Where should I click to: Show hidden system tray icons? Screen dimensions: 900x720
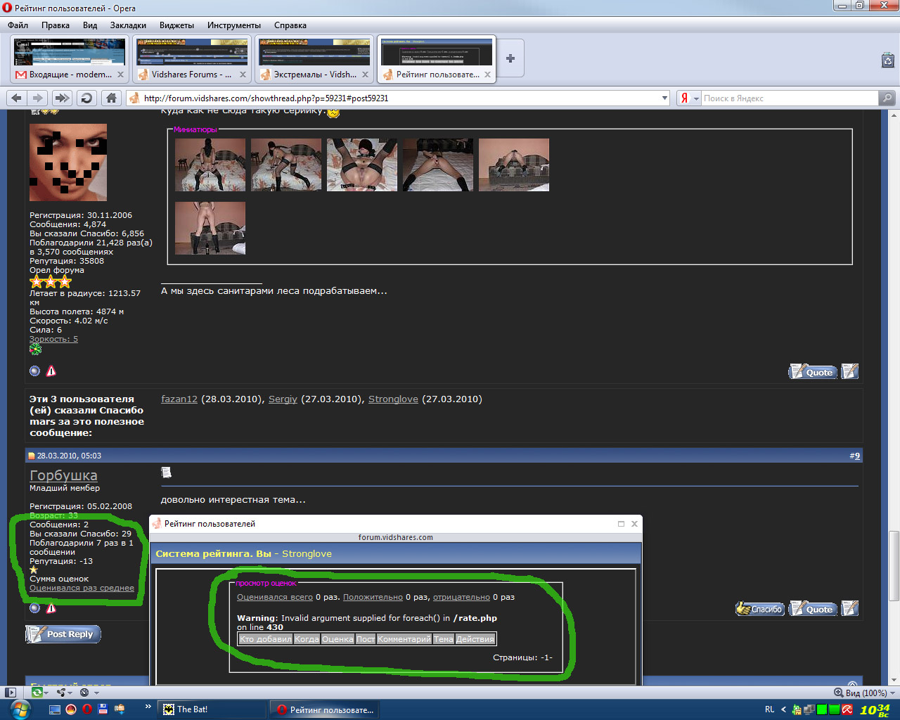[783, 709]
